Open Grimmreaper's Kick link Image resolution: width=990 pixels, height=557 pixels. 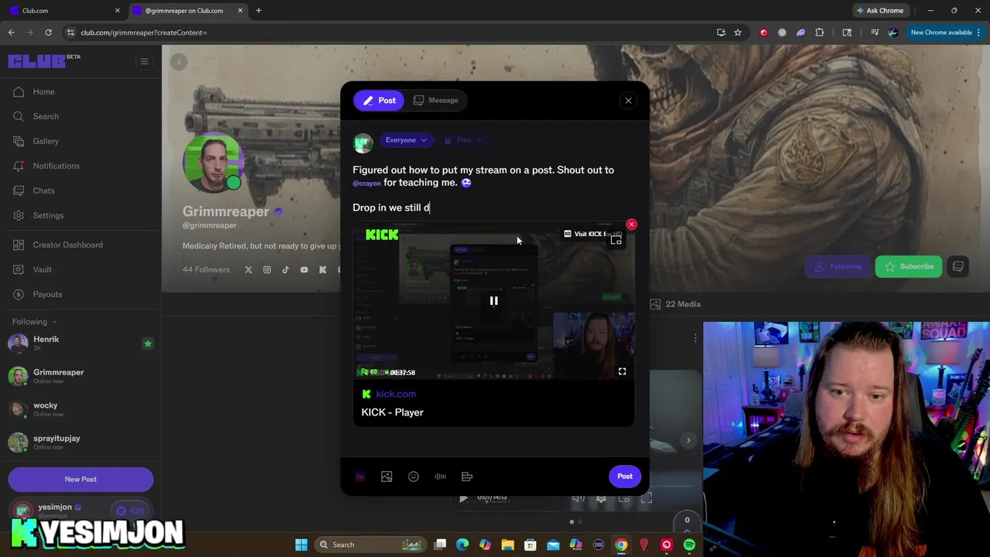(323, 269)
